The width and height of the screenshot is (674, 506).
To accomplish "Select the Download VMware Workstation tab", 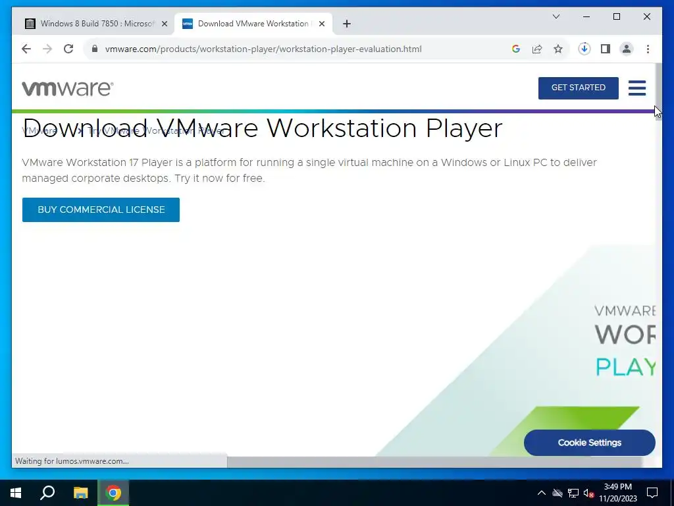I will 253,24.
